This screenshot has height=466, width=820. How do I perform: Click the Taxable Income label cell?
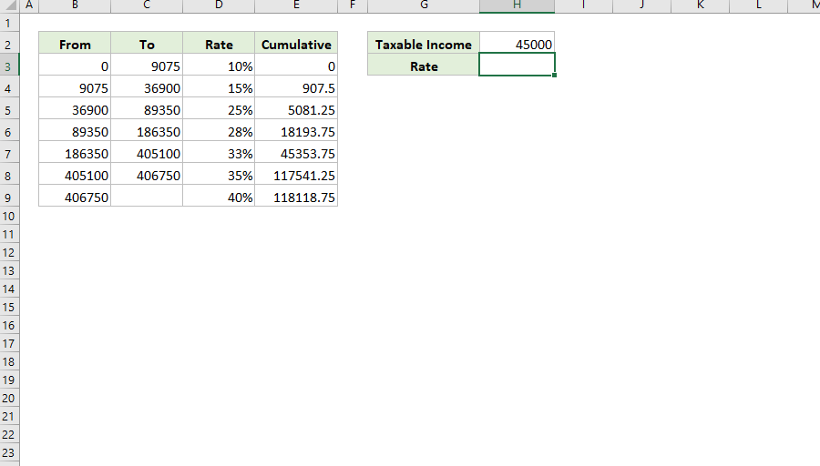(424, 44)
